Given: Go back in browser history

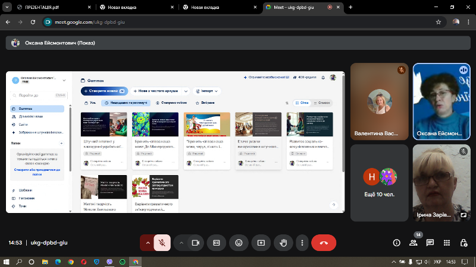Looking at the screenshot, I should pos(8,22).
